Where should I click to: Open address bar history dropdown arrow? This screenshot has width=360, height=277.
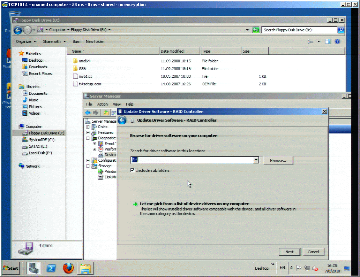click(x=247, y=30)
